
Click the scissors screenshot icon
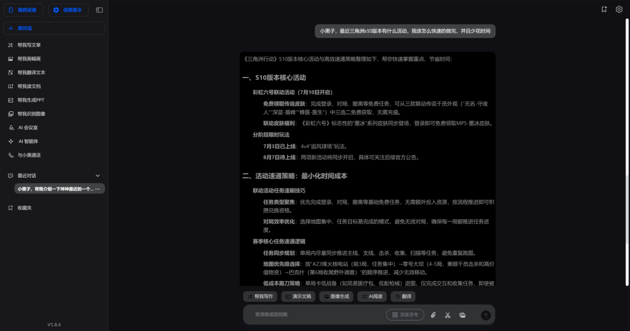[447, 315]
